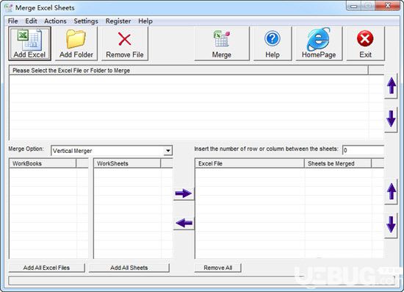404x292 pixels.
Task: Start merging with the Merge toolbar icon
Action: (222, 39)
